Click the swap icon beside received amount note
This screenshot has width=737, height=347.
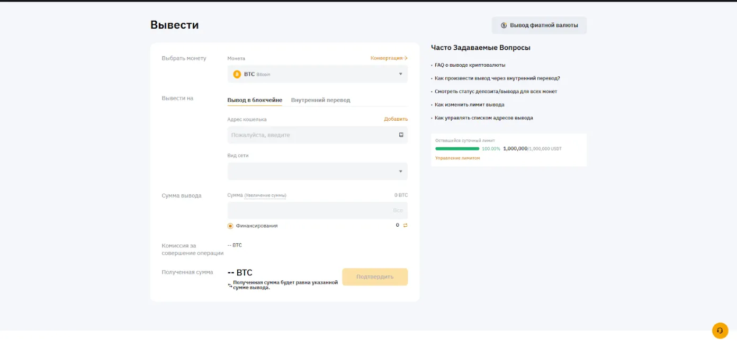[230, 285]
